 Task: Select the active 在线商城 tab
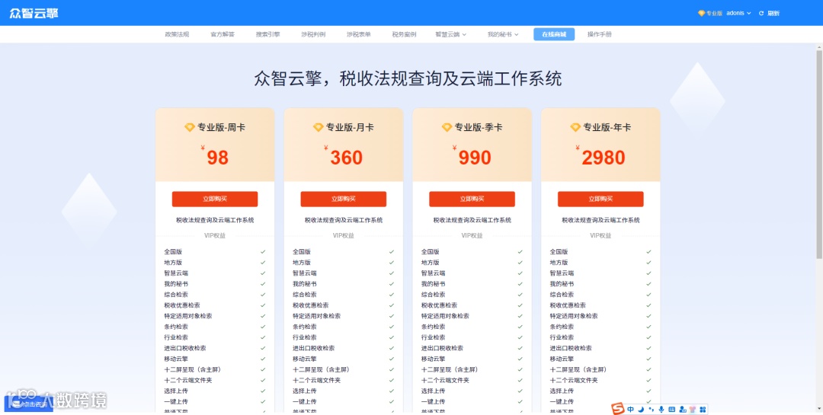pos(554,34)
